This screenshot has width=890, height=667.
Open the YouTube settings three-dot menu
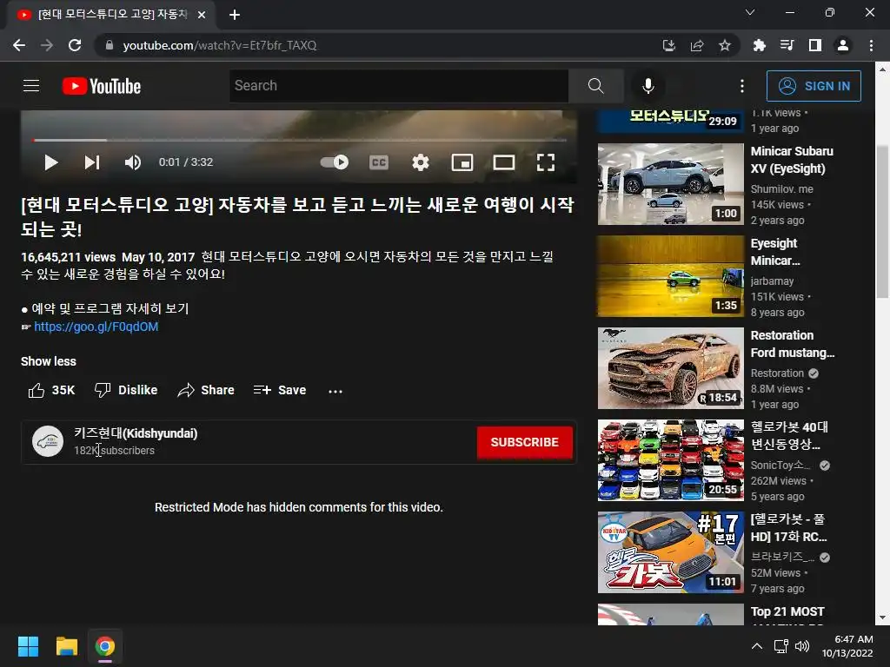[x=742, y=86]
